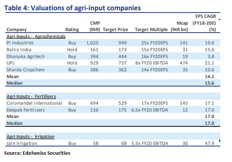Click the Target Multiple column header
The image size is (232, 162).
pos(151,30)
